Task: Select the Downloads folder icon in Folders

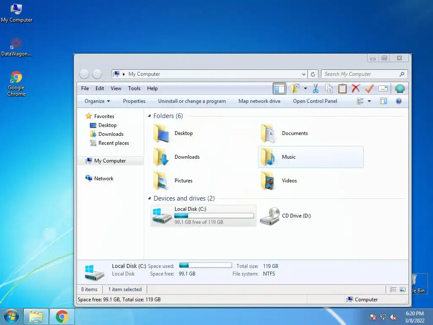Action: tap(161, 157)
